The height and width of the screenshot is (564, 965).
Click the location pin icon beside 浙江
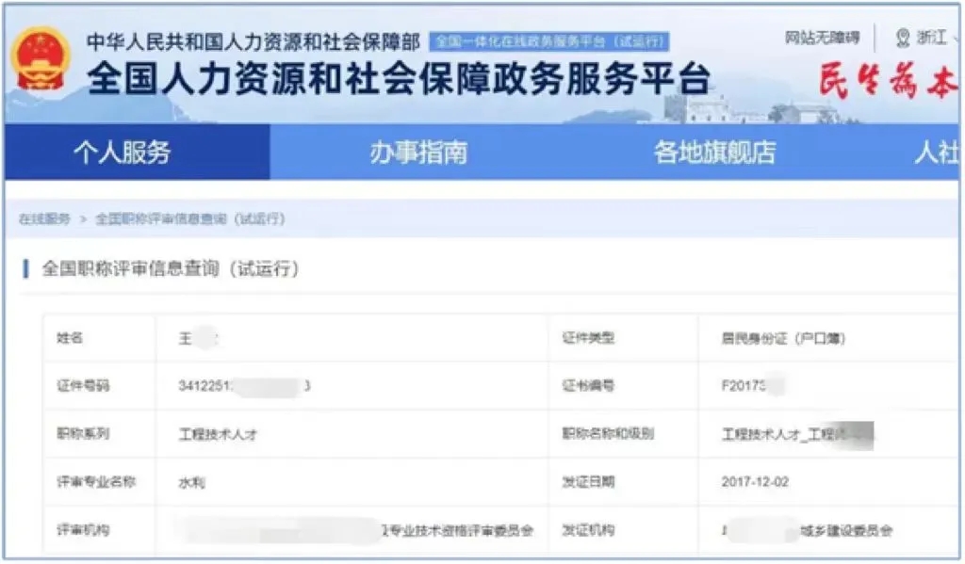(902, 38)
